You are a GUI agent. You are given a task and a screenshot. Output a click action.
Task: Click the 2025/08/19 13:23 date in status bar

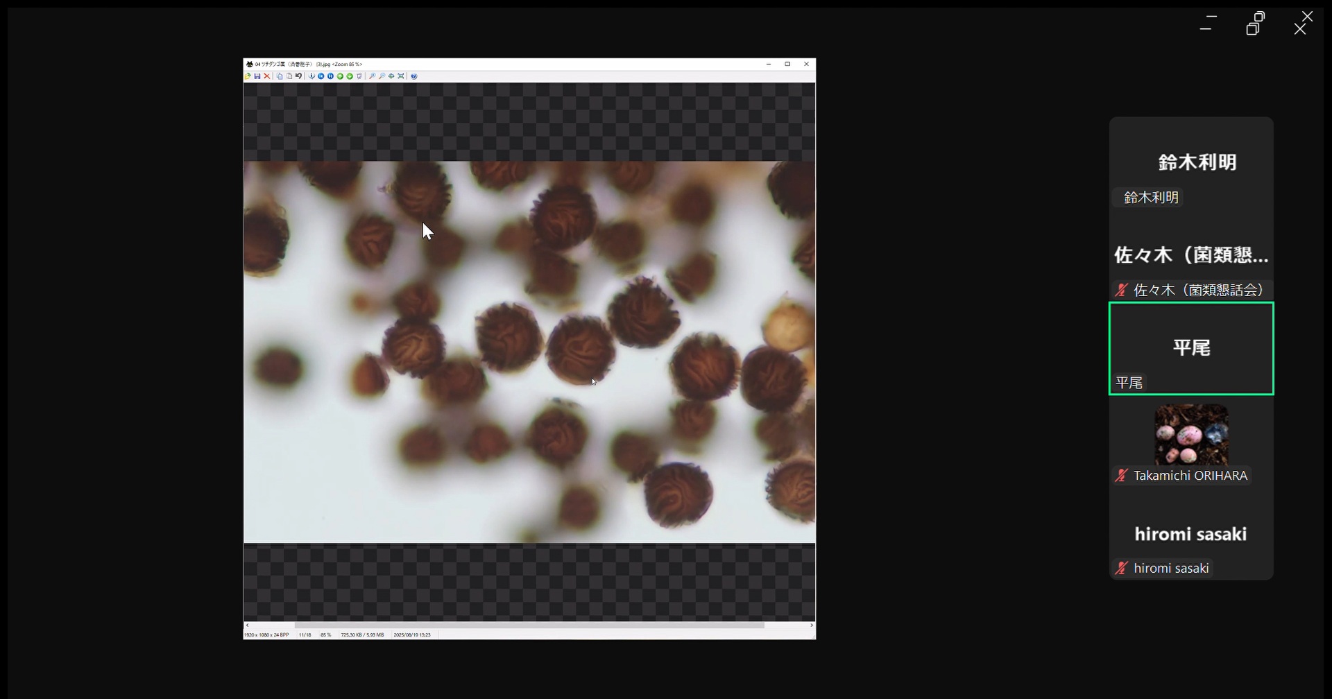click(412, 635)
